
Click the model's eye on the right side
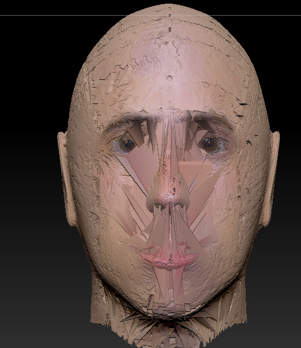coord(212,145)
